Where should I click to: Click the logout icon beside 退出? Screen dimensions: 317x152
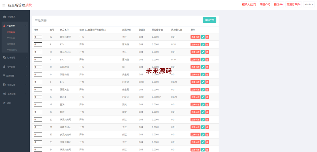pyautogui.click(x=4, y=103)
